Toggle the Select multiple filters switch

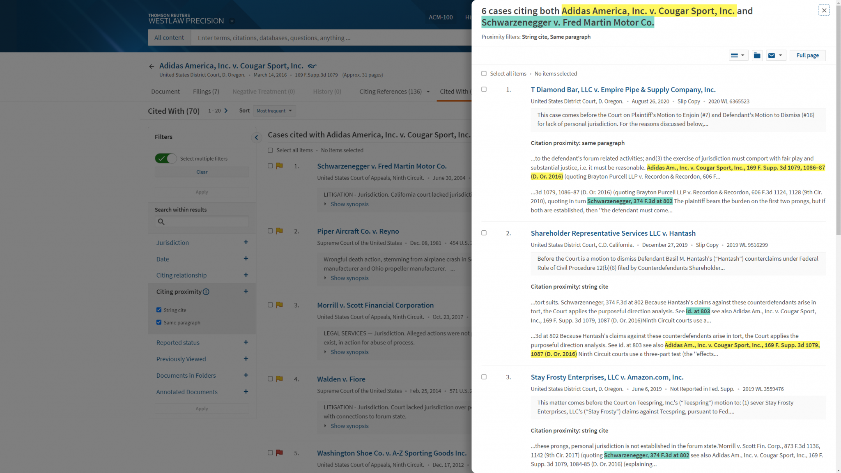pos(166,158)
